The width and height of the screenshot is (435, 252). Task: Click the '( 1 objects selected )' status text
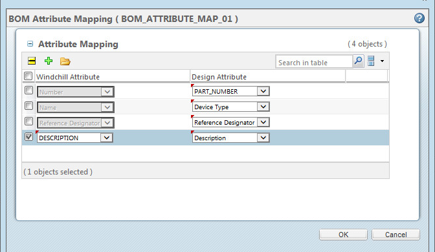[58, 172]
